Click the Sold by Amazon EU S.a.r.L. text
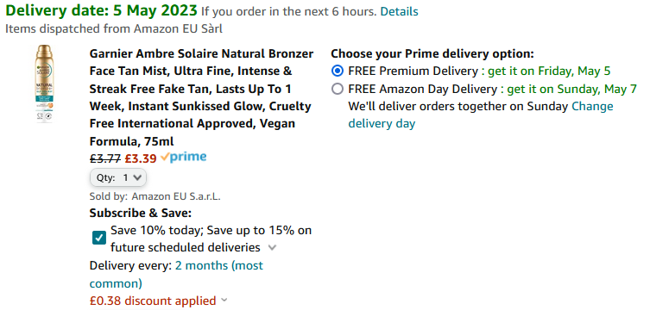650x310 pixels. [155, 196]
